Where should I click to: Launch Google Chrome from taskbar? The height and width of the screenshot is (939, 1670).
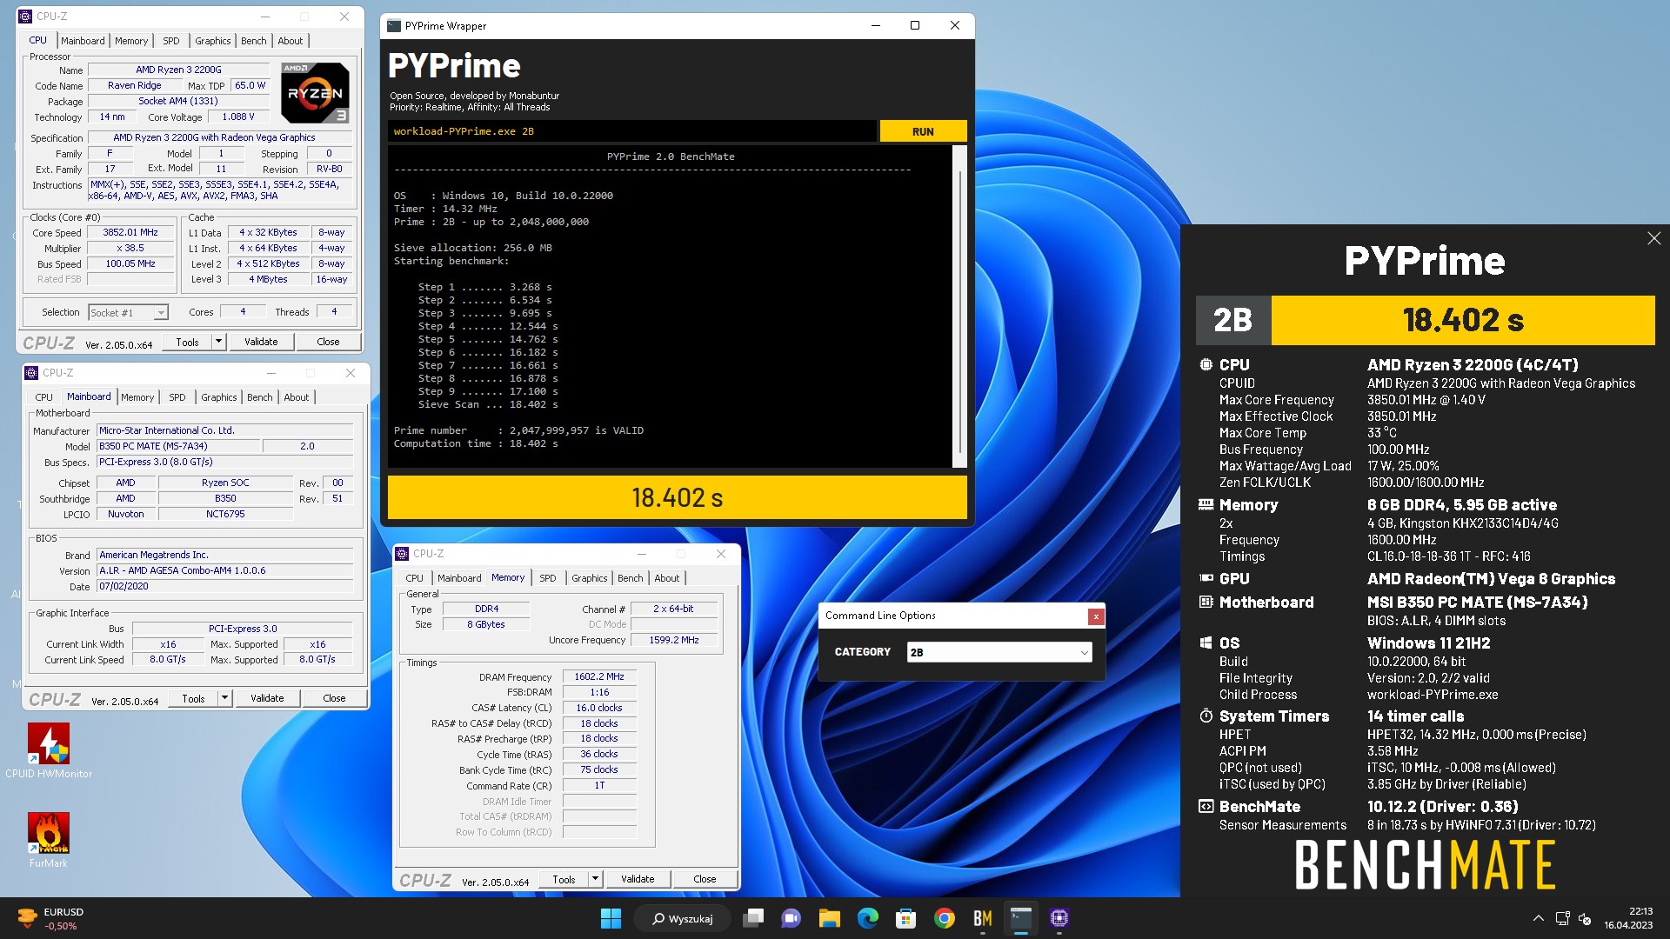[944, 918]
